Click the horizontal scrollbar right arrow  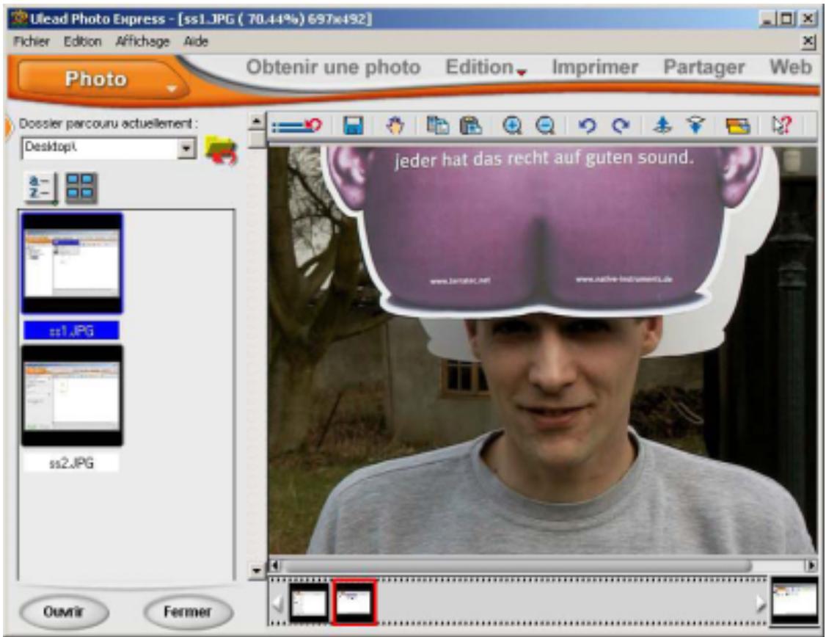click(811, 566)
